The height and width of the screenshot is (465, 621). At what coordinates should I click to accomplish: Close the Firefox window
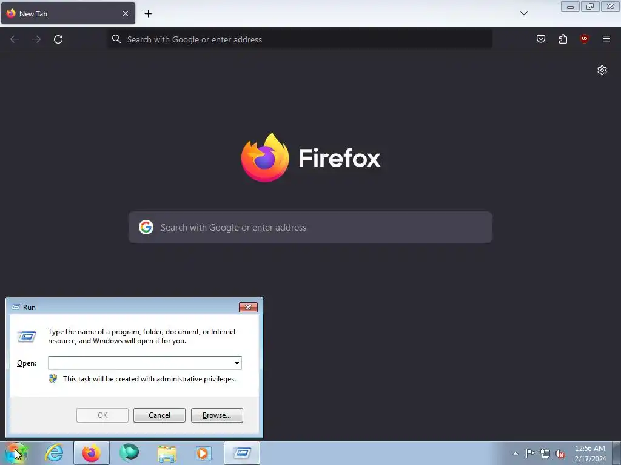click(x=610, y=7)
